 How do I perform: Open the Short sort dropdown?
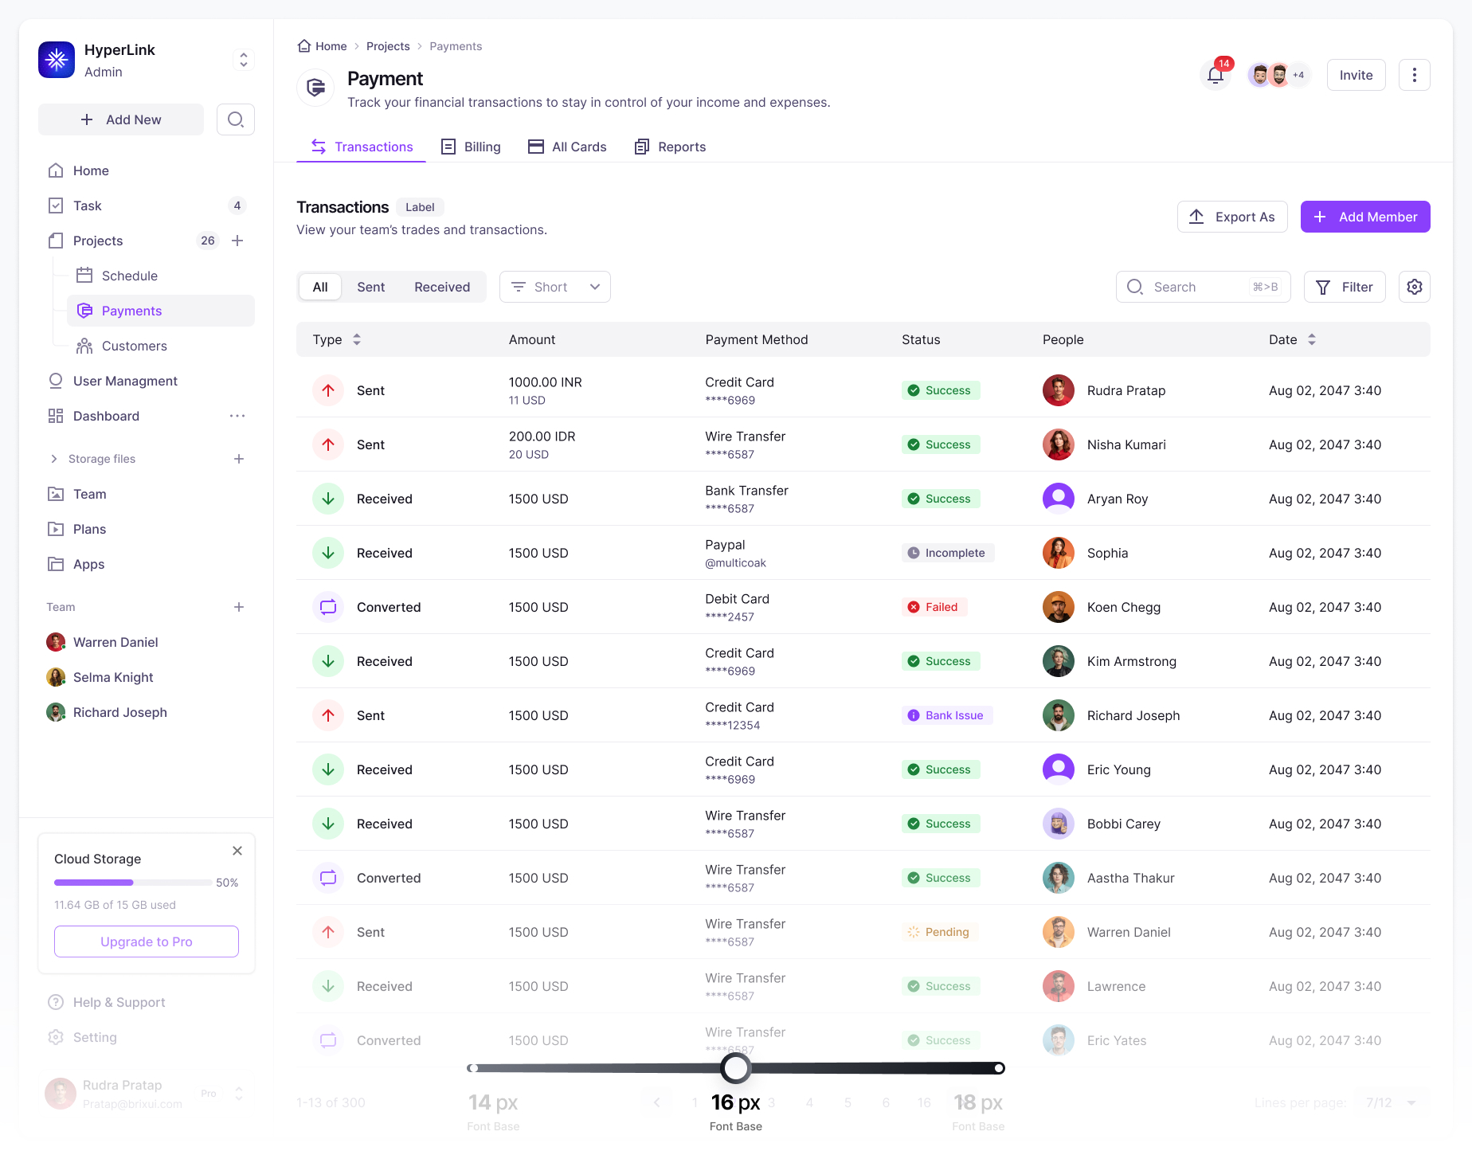554,287
